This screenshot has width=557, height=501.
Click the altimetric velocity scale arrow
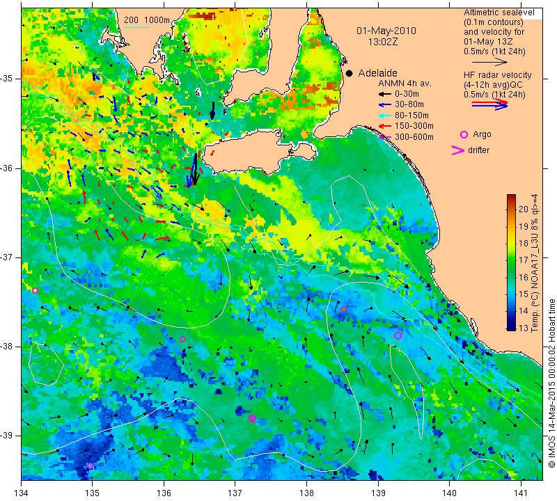coord(489,63)
